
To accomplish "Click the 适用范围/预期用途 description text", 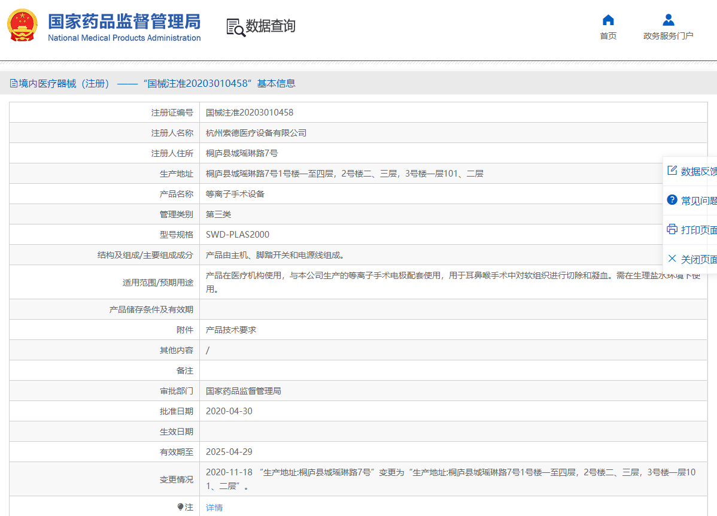I will [x=453, y=283].
